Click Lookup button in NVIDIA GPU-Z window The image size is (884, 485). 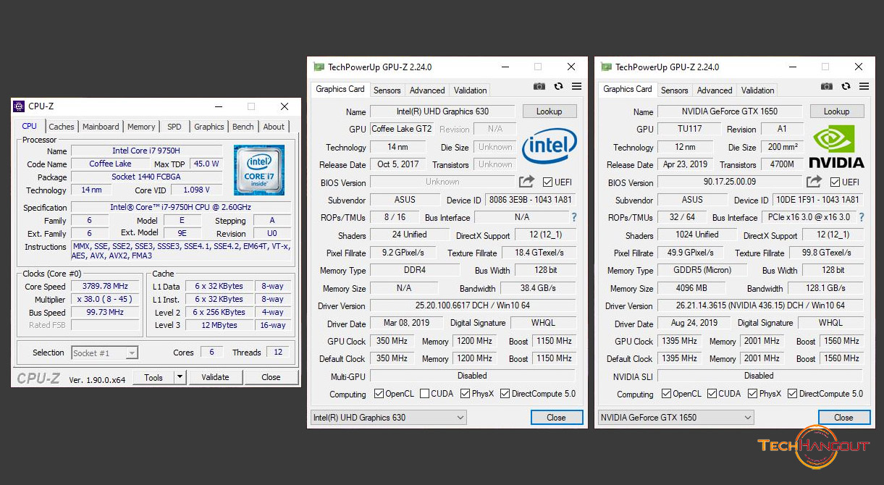point(836,111)
